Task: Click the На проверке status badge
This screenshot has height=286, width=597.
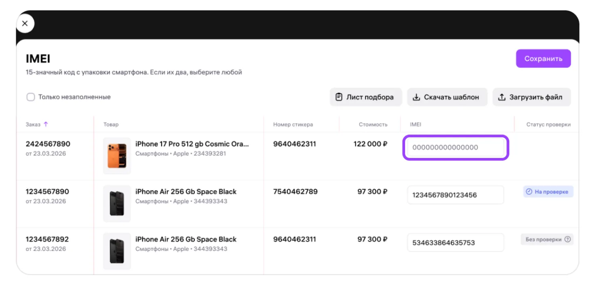Action: click(x=548, y=192)
